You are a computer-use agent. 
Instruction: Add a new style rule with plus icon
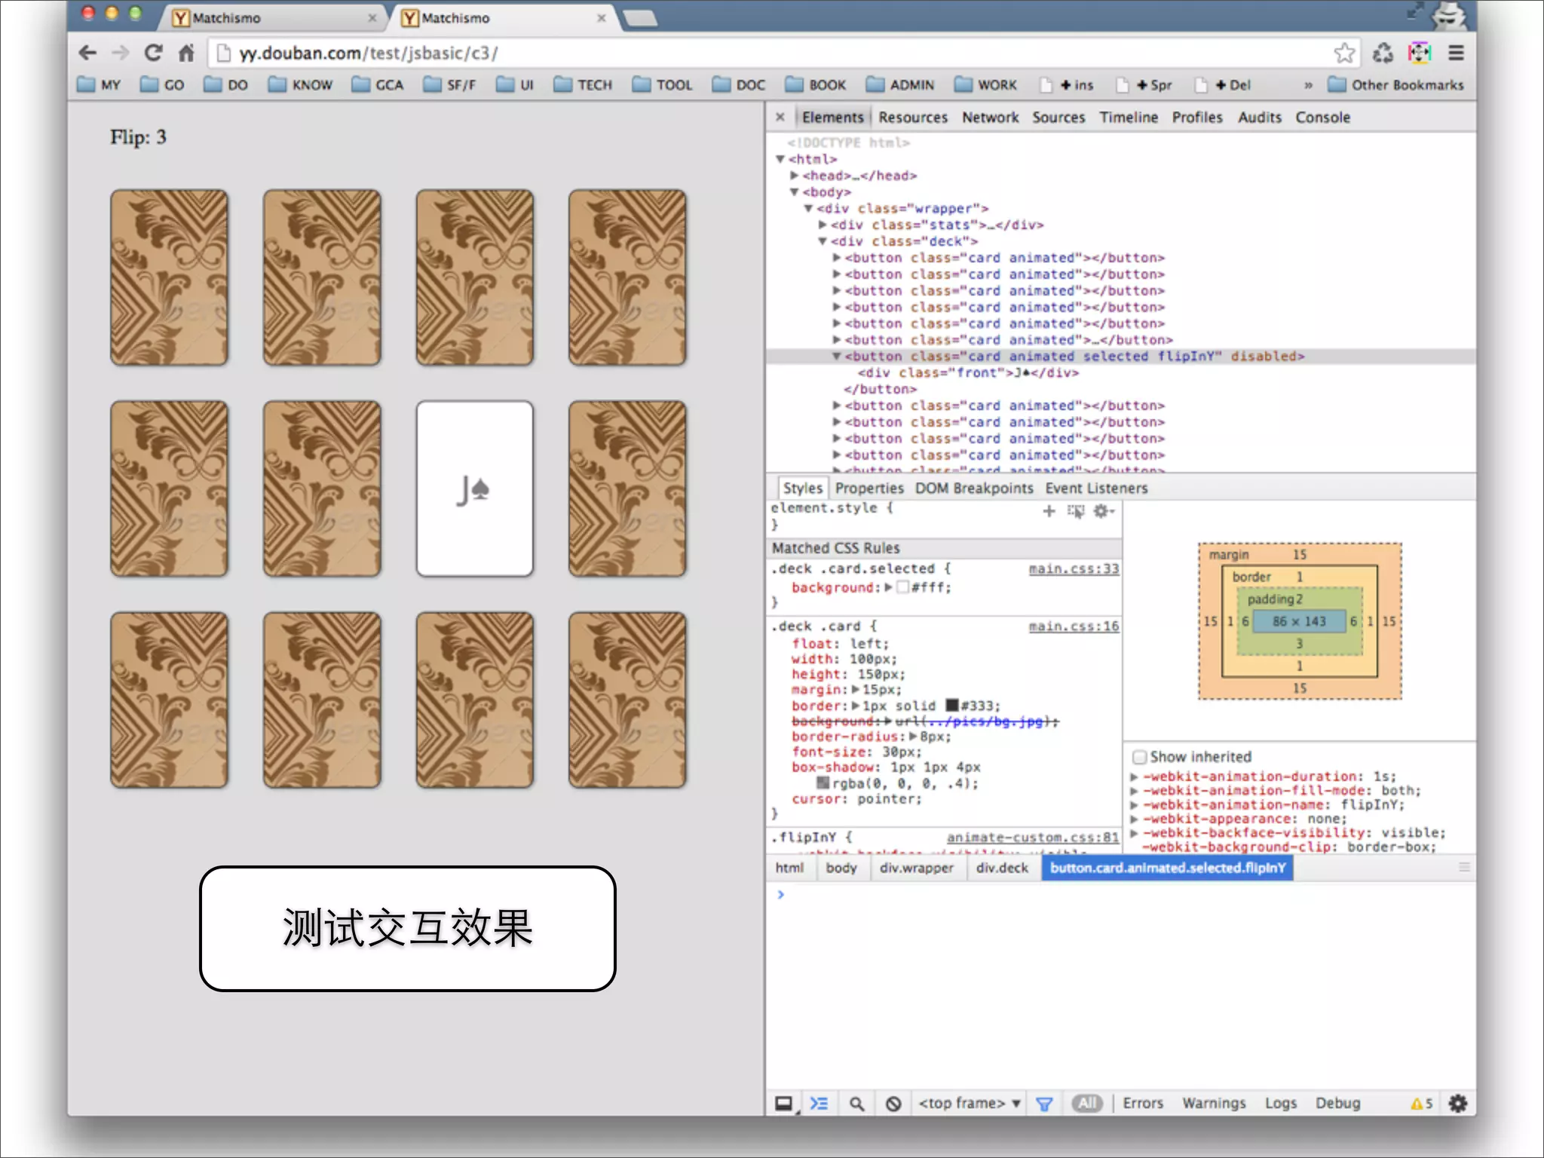point(1049,511)
